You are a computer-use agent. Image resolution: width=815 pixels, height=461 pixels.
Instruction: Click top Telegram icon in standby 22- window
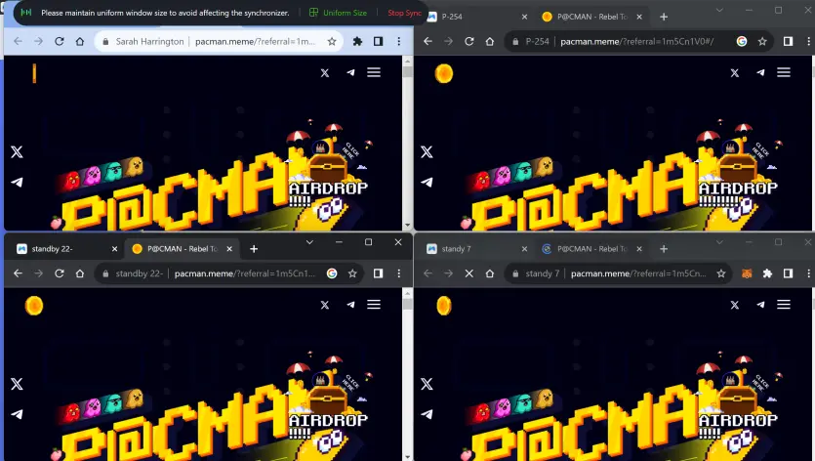point(350,305)
